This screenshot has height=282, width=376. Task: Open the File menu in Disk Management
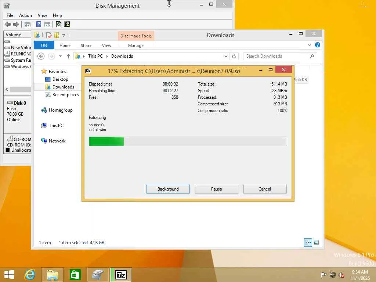[10, 15]
